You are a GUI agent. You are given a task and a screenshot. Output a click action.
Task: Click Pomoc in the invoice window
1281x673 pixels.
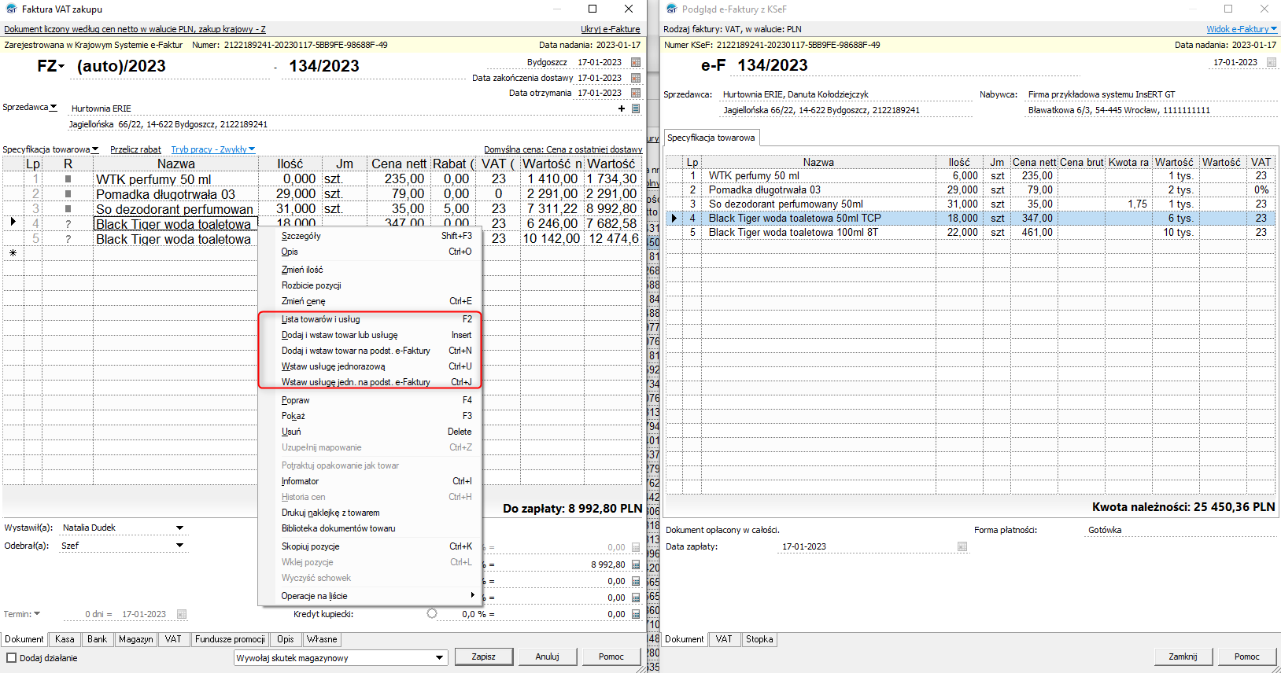tap(611, 656)
